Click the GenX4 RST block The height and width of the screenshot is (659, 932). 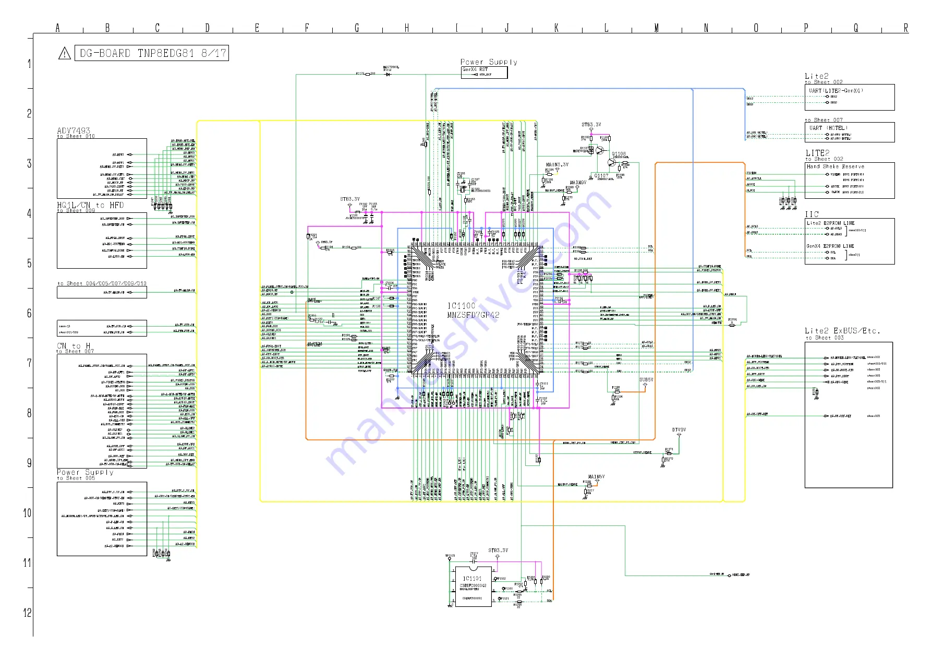(x=485, y=73)
